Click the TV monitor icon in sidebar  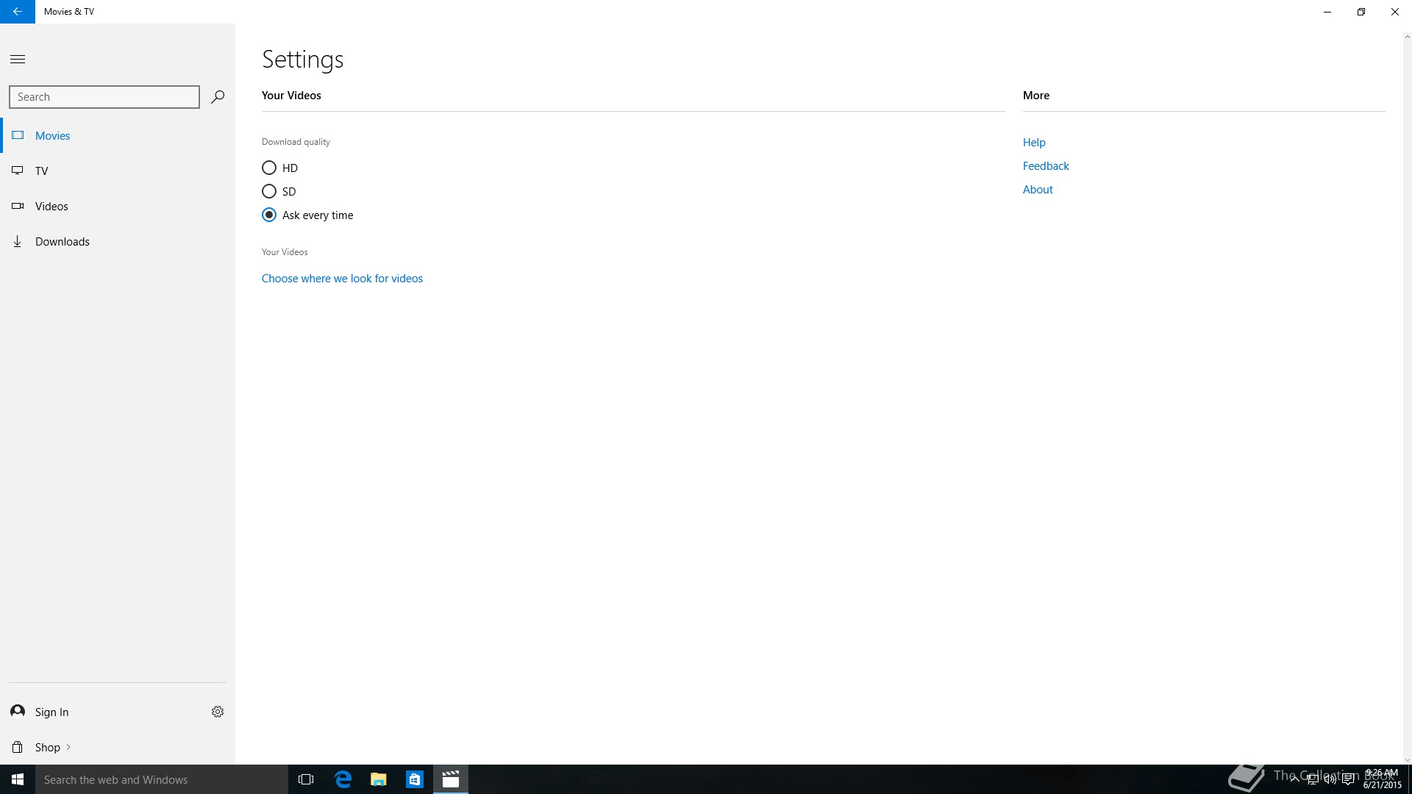[18, 171]
